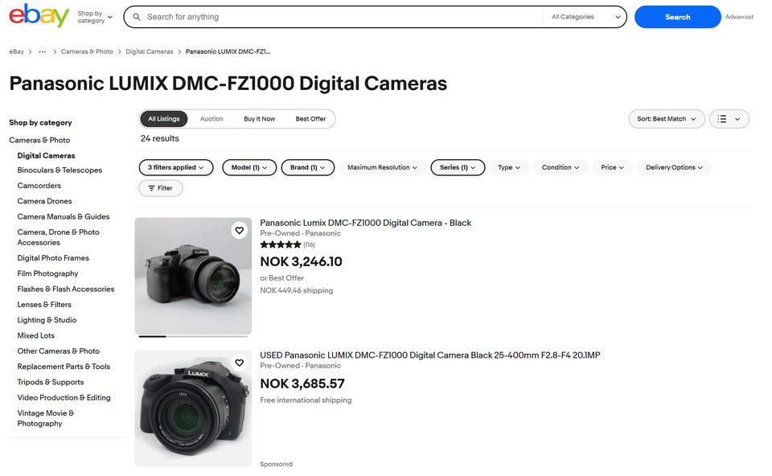Click the Search for anything field

coord(338,17)
